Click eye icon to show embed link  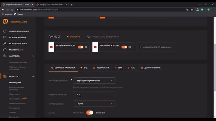click(89, 37)
